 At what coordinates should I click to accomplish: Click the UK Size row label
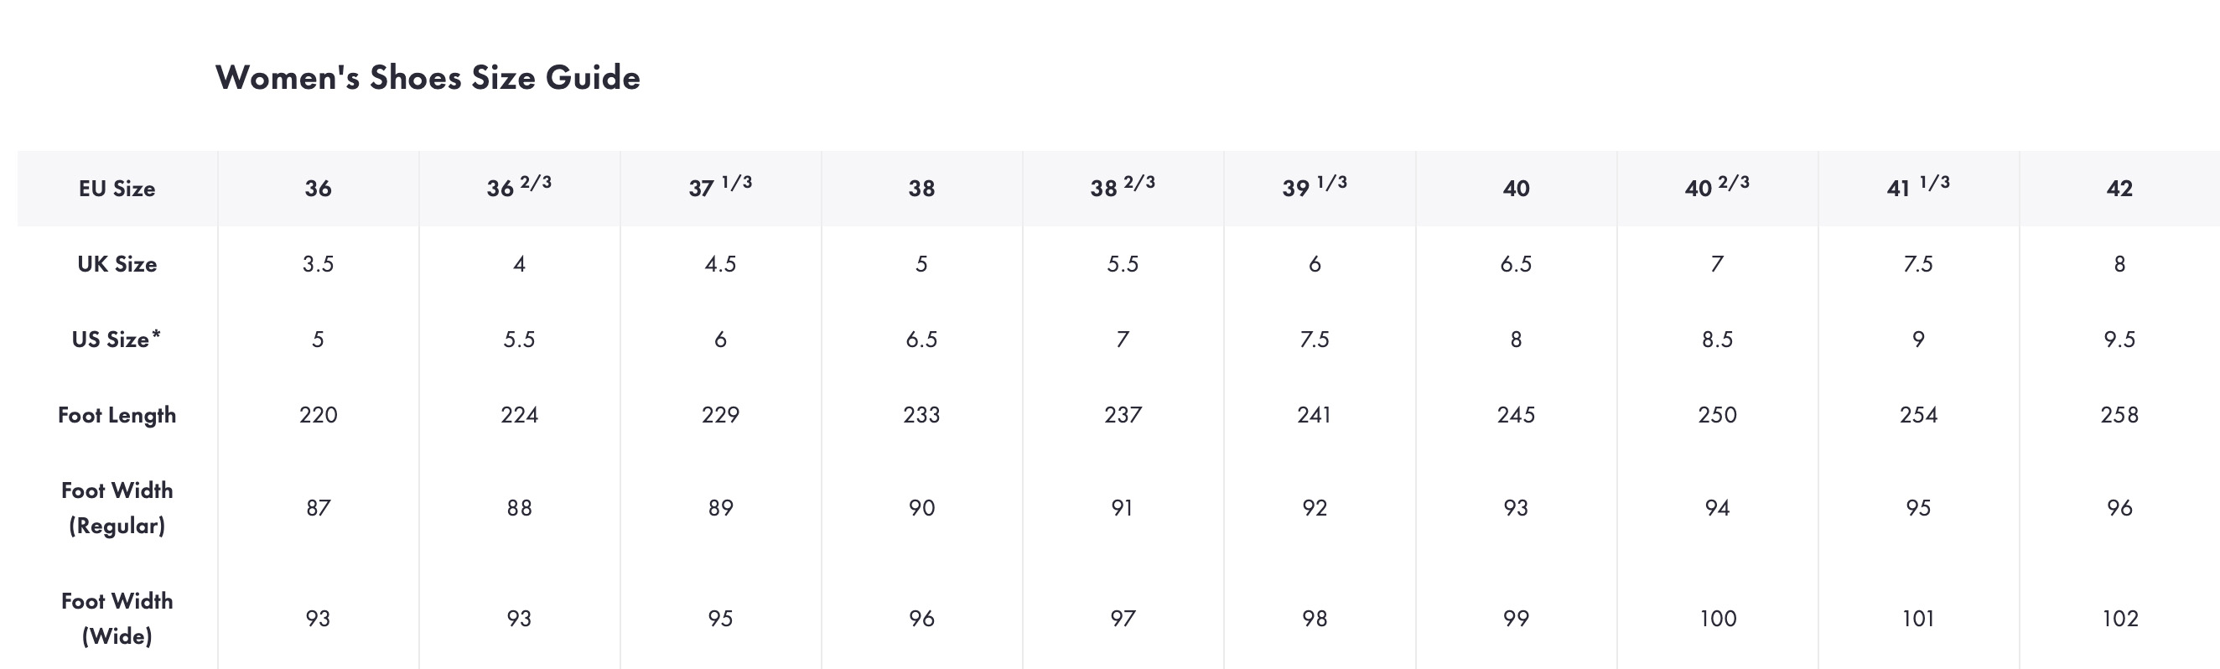pos(117,264)
